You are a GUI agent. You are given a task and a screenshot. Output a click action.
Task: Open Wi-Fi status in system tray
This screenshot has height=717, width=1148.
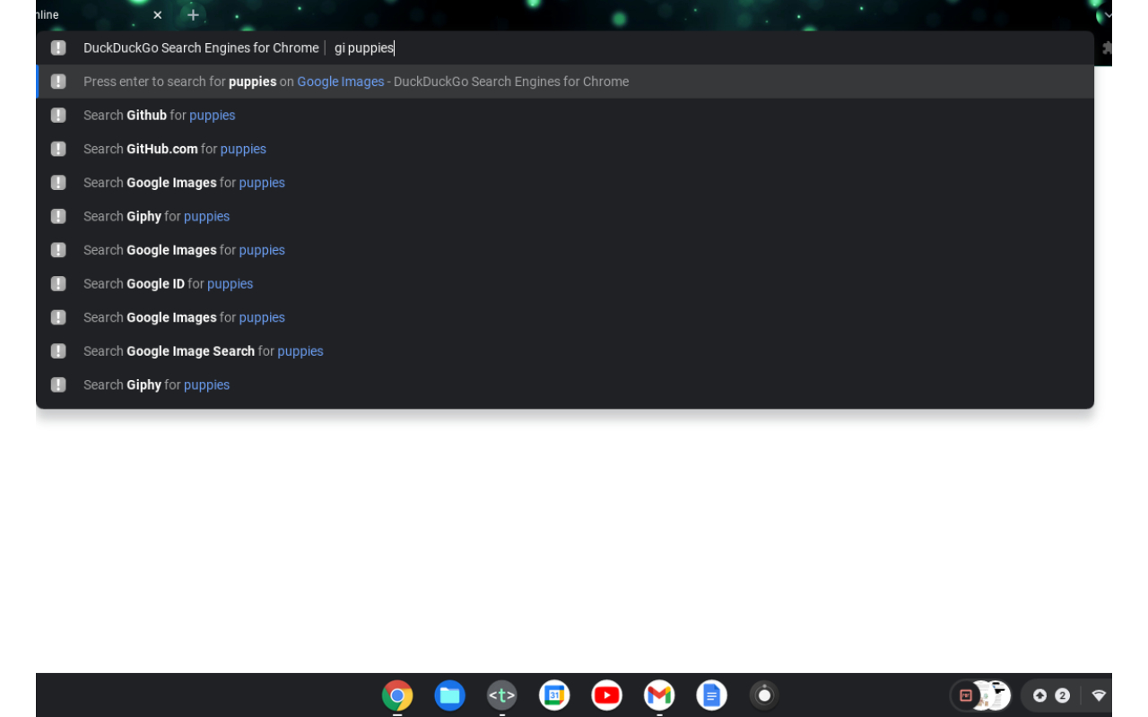click(x=1099, y=695)
